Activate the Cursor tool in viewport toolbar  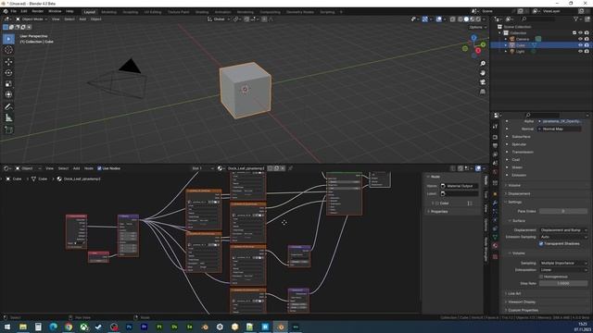coord(8,50)
